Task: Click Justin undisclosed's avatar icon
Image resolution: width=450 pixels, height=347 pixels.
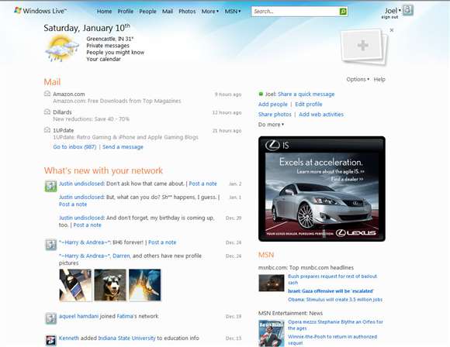Action: (x=50, y=186)
